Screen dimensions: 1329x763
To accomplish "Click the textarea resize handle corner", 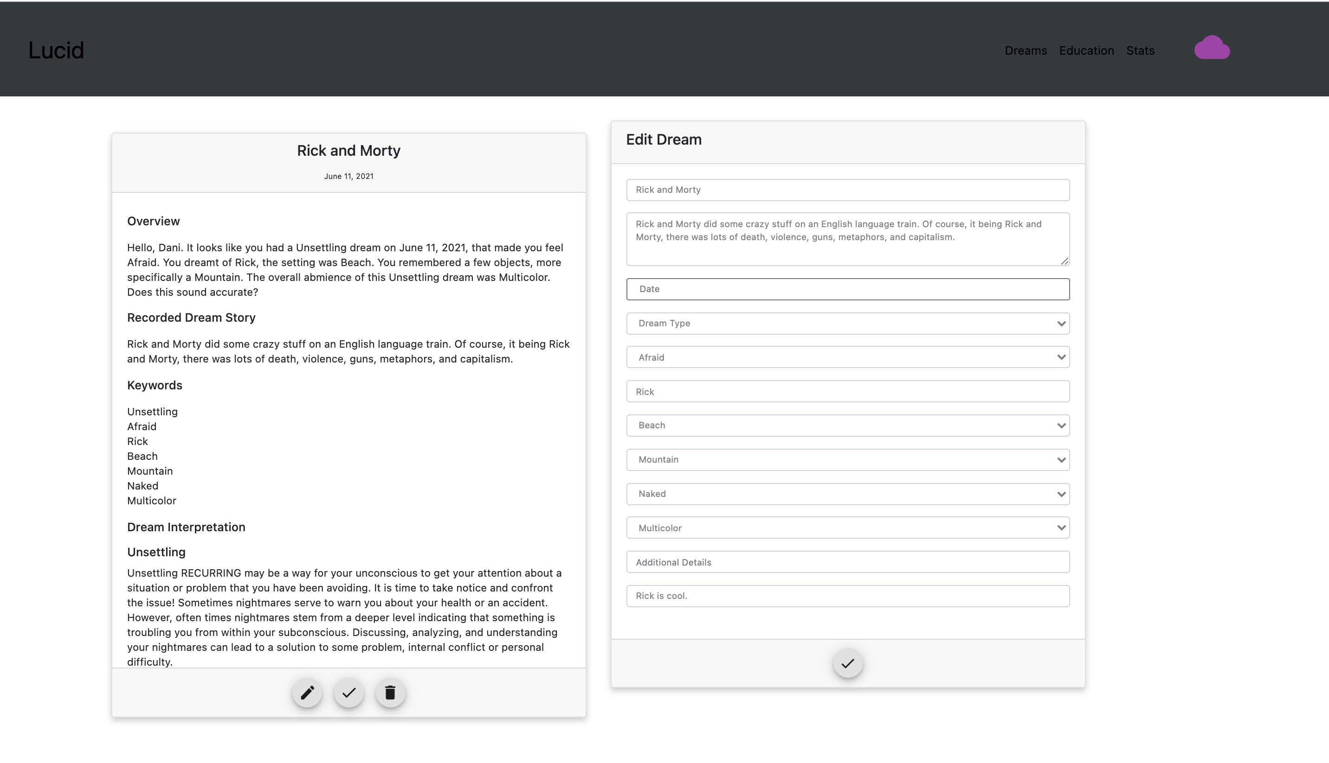I will [x=1064, y=261].
